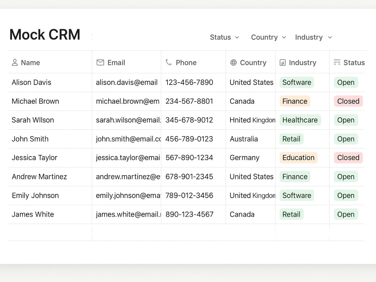The width and height of the screenshot is (376, 282).
Task: Click Andrew Martinez's Finance industry tag
Action: [295, 176]
